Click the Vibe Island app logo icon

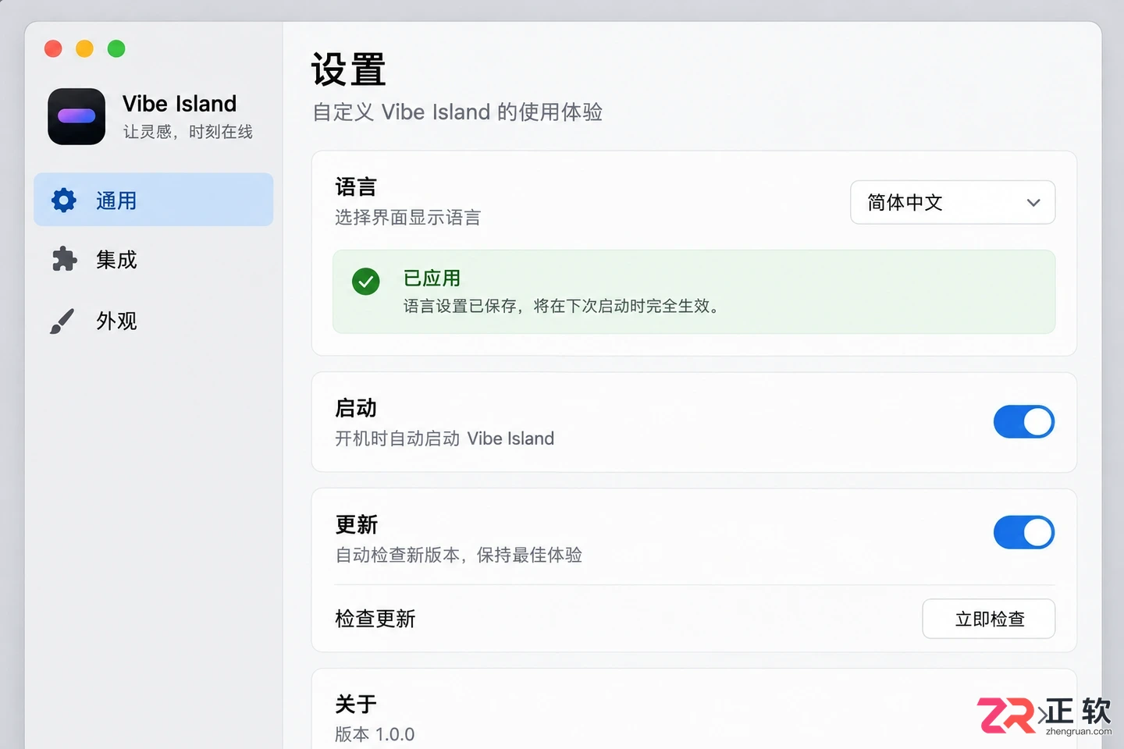tap(76, 116)
